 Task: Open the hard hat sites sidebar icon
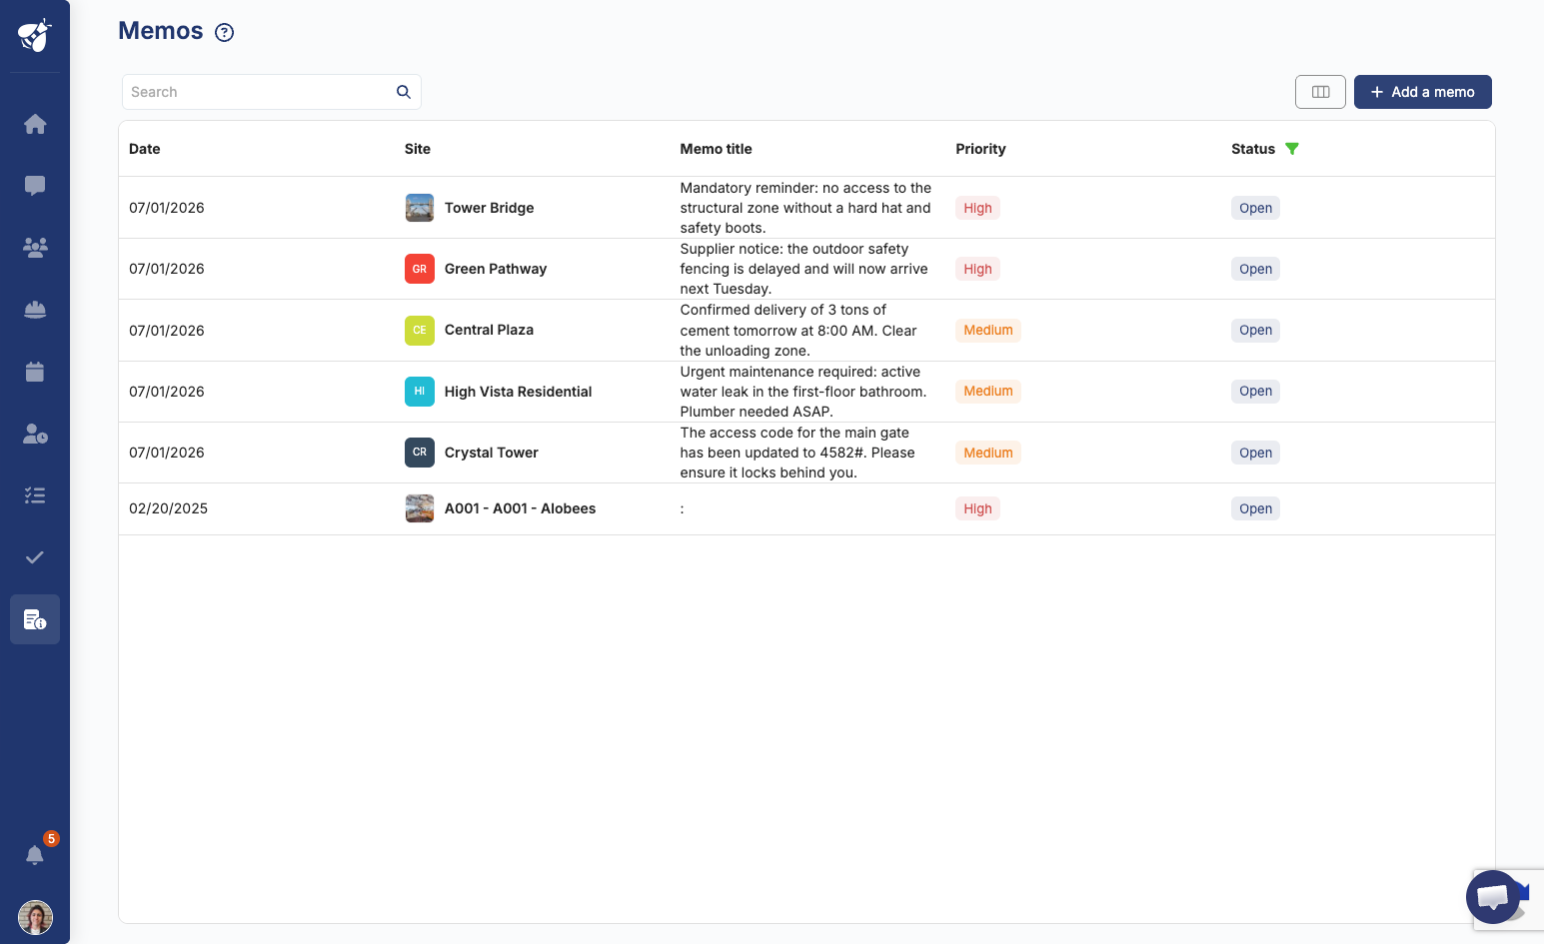point(35,310)
